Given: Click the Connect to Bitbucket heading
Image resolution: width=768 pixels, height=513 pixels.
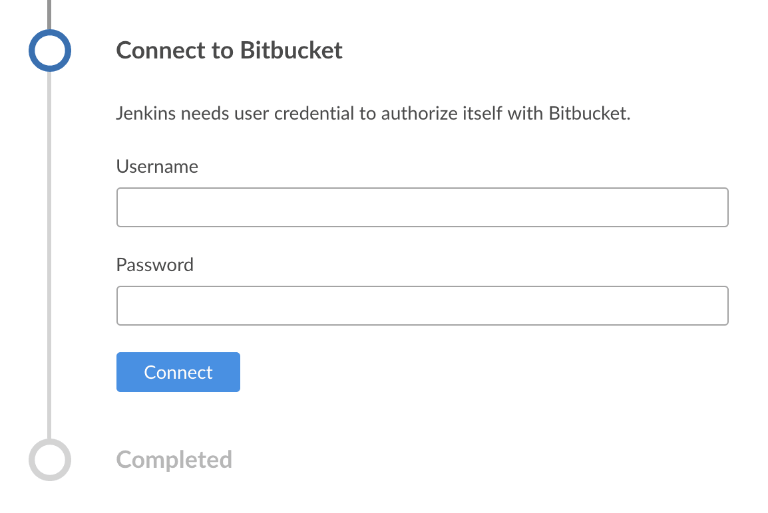Looking at the screenshot, I should pyautogui.click(x=229, y=50).
